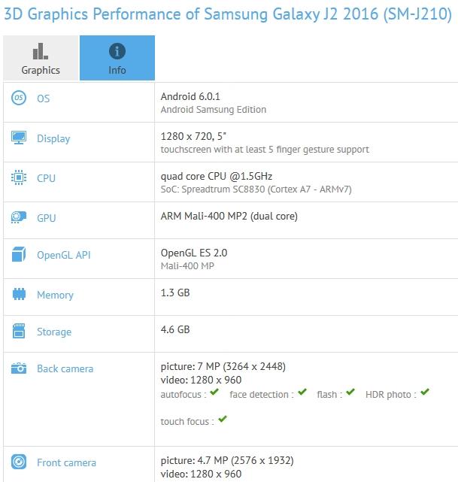The width and height of the screenshot is (458, 482).
Task: Click the touch focus label
Action: point(187,421)
